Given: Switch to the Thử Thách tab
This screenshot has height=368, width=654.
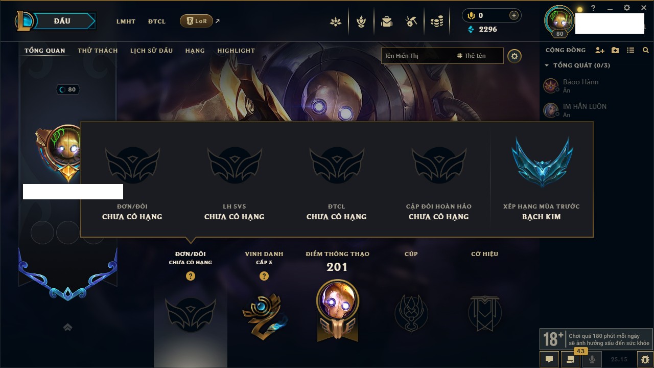Looking at the screenshot, I should point(98,51).
